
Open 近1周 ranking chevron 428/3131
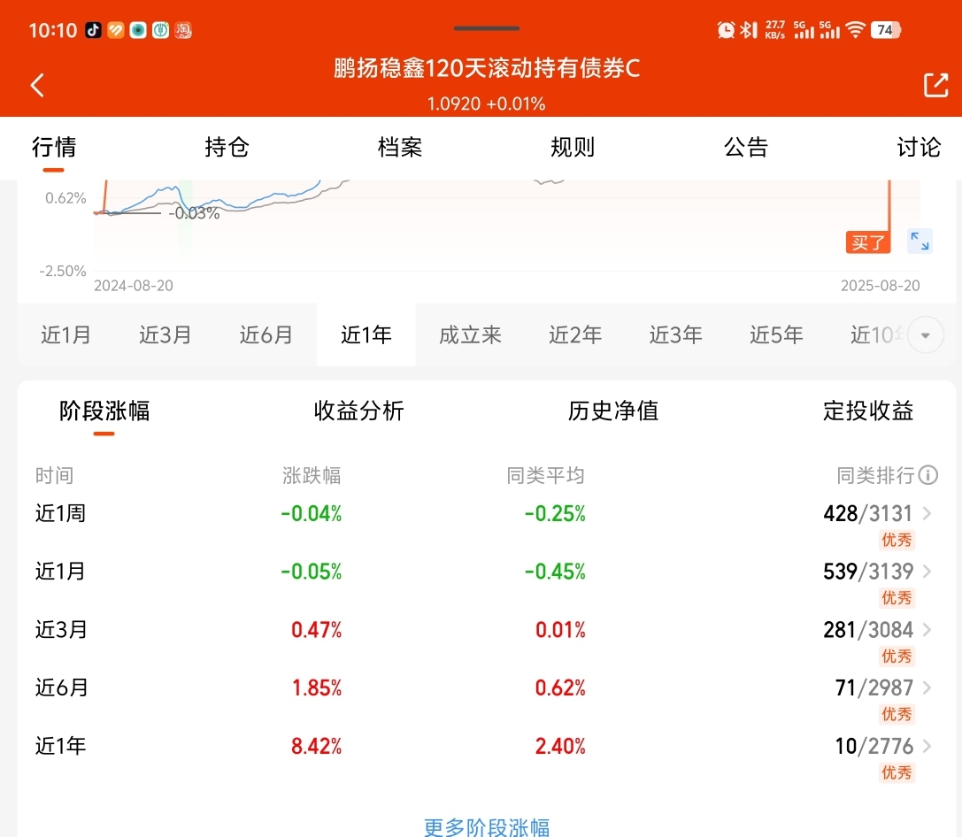click(x=927, y=513)
